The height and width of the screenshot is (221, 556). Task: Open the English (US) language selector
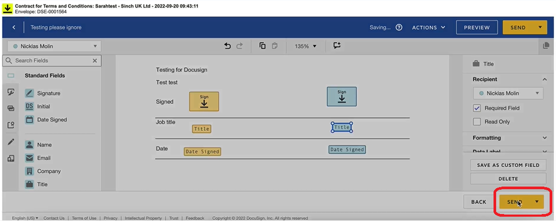pos(25,218)
